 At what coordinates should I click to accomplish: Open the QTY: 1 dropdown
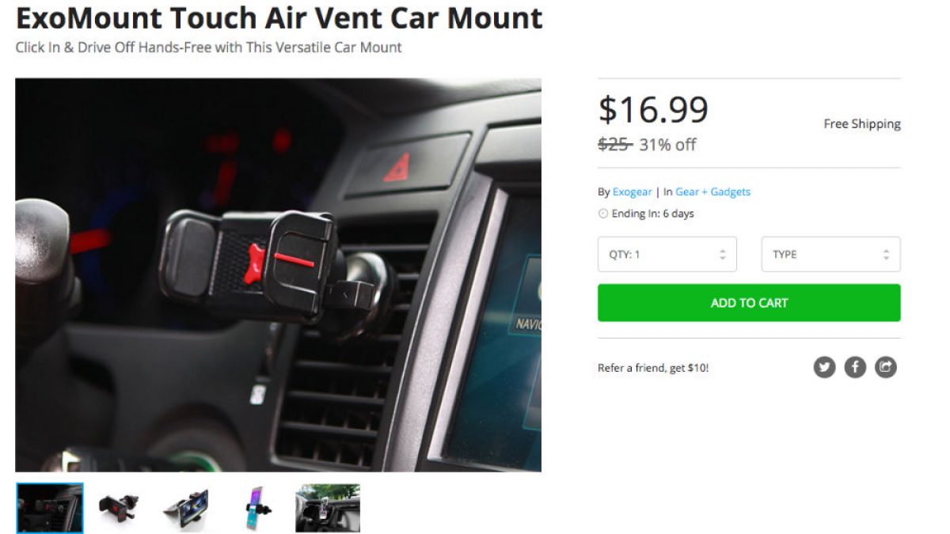click(x=667, y=255)
